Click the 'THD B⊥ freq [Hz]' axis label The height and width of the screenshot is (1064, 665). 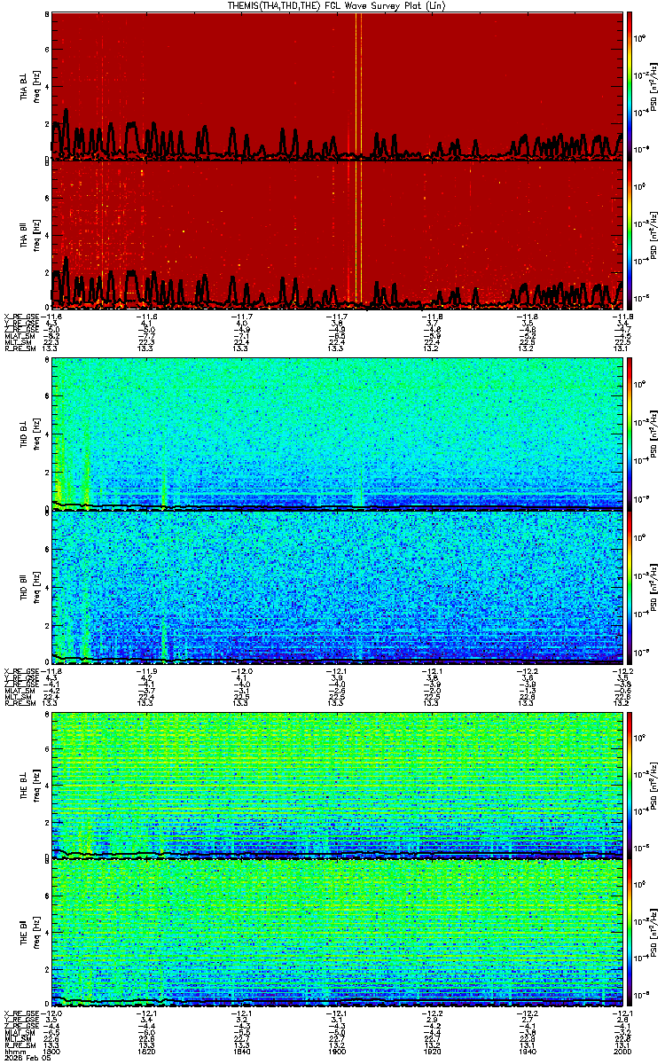pos(28,434)
